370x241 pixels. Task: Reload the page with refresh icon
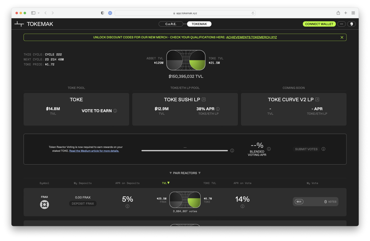tap(253, 13)
